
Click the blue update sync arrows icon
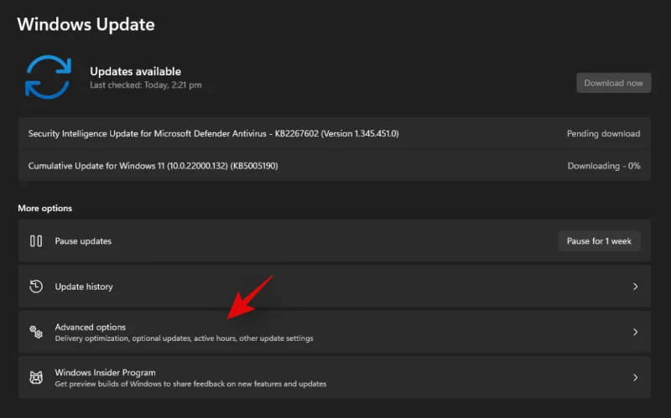pos(48,77)
